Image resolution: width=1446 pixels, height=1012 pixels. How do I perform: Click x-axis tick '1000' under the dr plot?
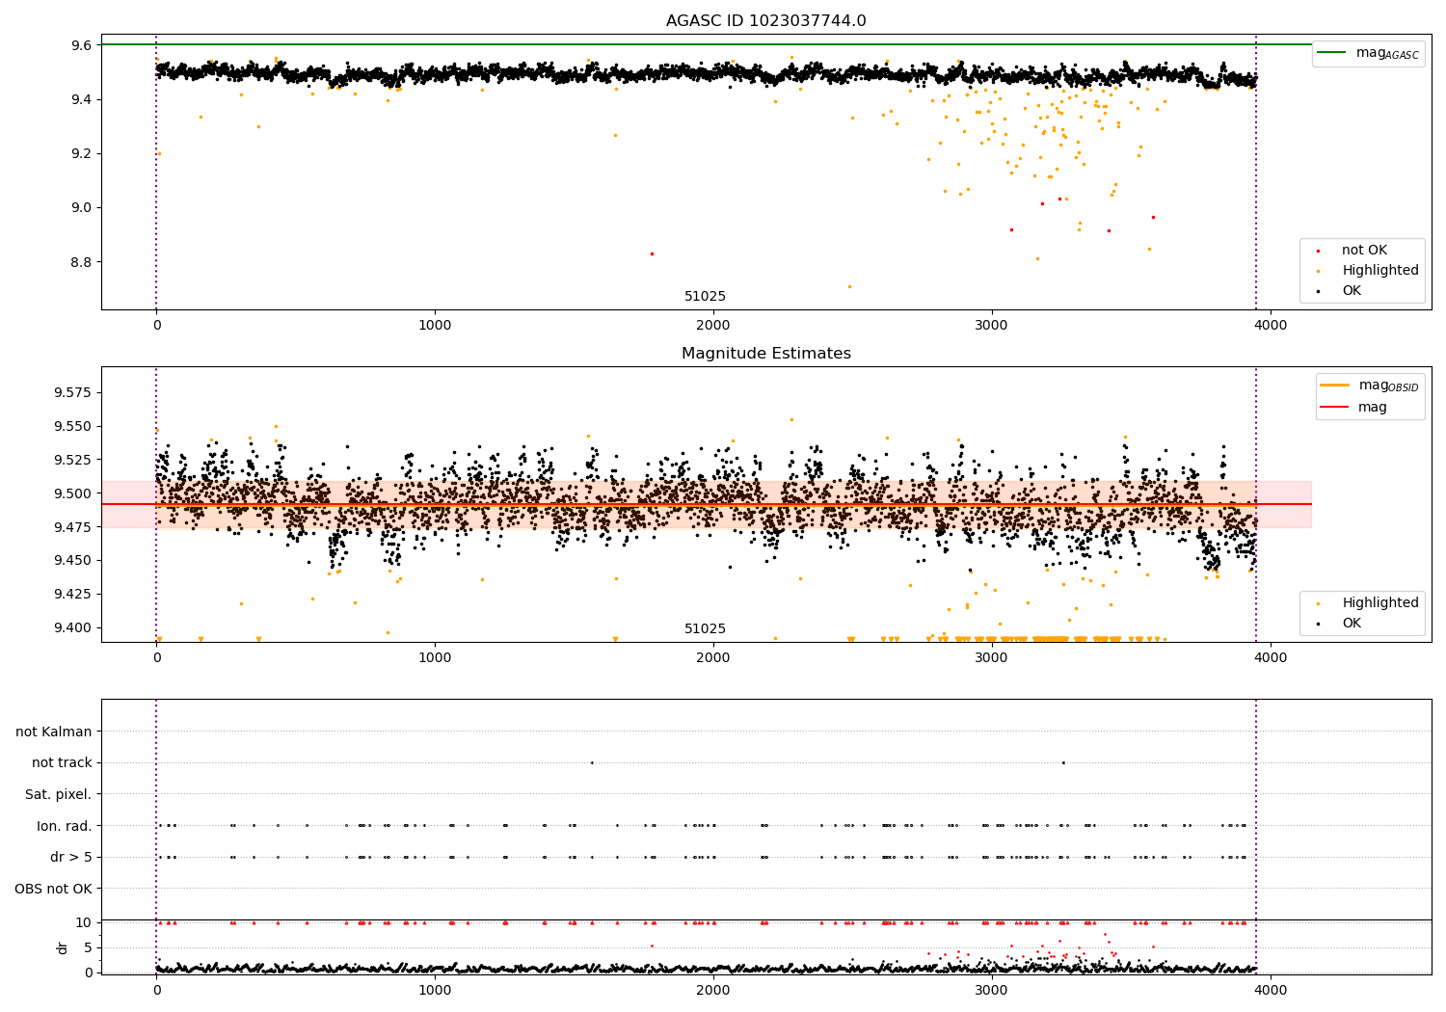(x=435, y=991)
